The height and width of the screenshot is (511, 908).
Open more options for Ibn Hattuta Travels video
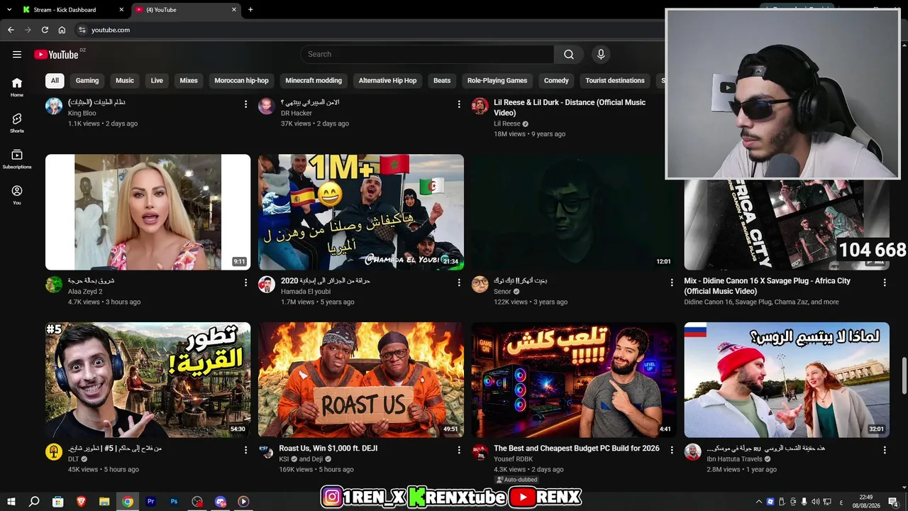[x=885, y=450]
